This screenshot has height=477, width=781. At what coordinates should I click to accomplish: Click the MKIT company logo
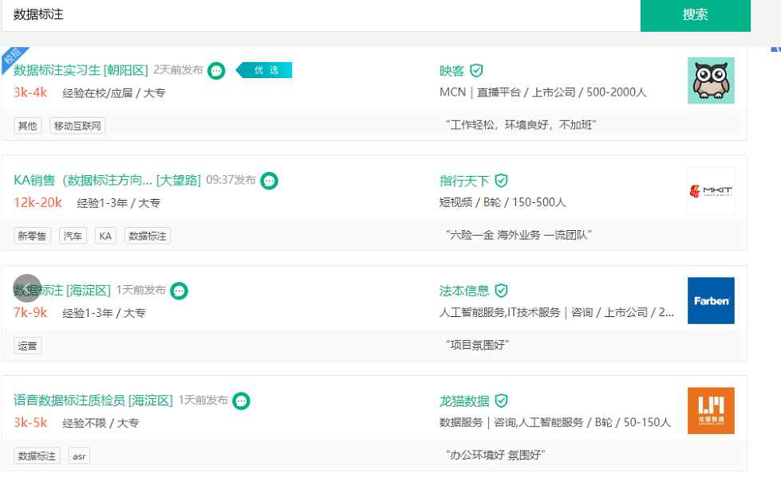(711, 190)
